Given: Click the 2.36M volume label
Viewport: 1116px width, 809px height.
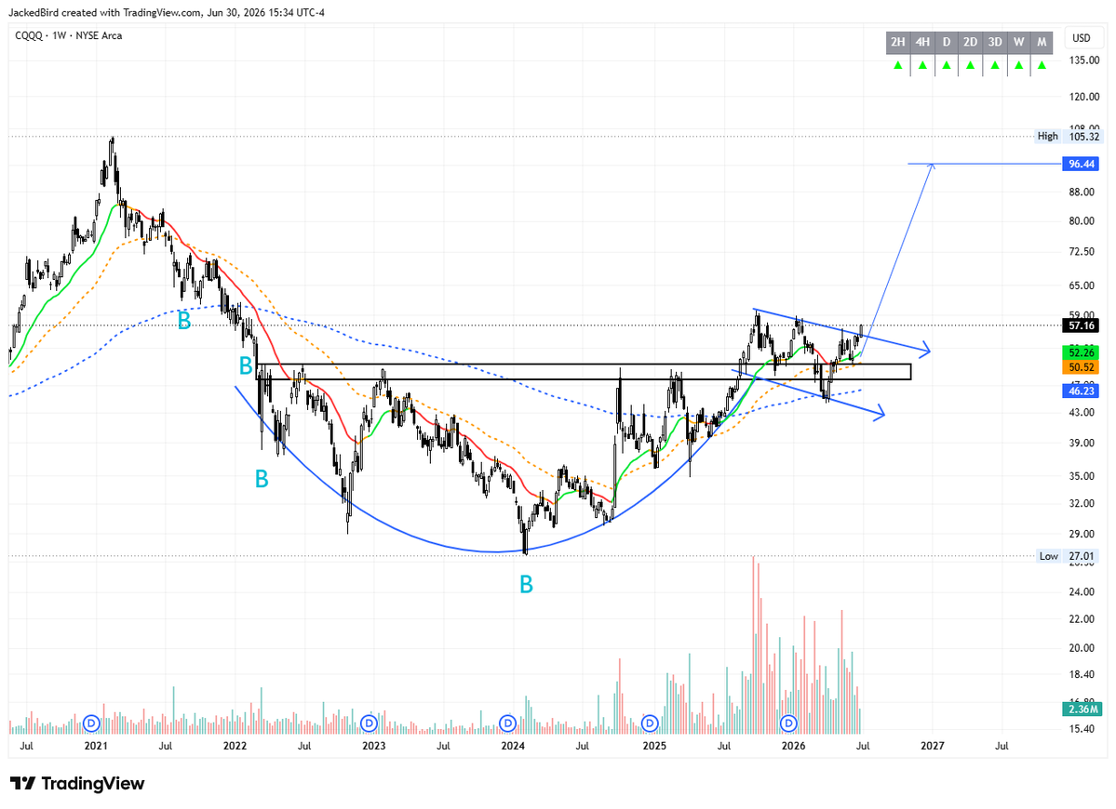Looking at the screenshot, I should pos(1082,709).
